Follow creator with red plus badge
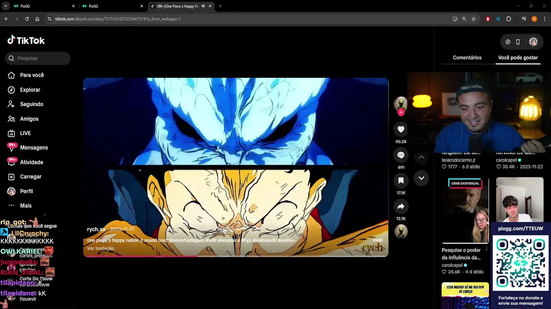 pyautogui.click(x=401, y=112)
